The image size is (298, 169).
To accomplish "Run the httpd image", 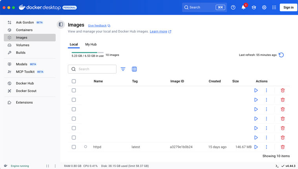I will 256,147.
